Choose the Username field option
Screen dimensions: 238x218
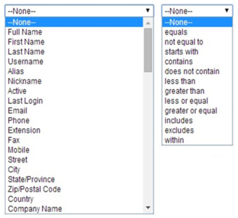pyautogui.click(x=74, y=61)
